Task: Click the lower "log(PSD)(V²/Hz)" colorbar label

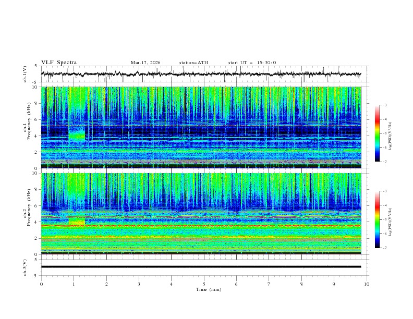Action: pos(391,222)
